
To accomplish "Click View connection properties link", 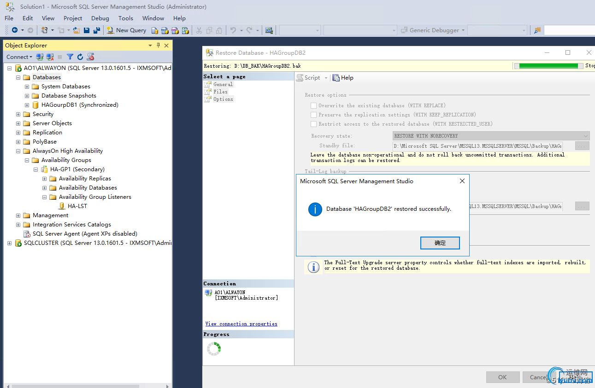I will [x=242, y=324].
